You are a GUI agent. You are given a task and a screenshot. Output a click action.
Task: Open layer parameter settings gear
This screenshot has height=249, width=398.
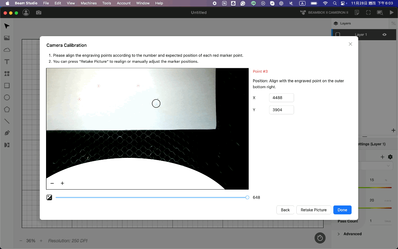(x=390, y=157)
